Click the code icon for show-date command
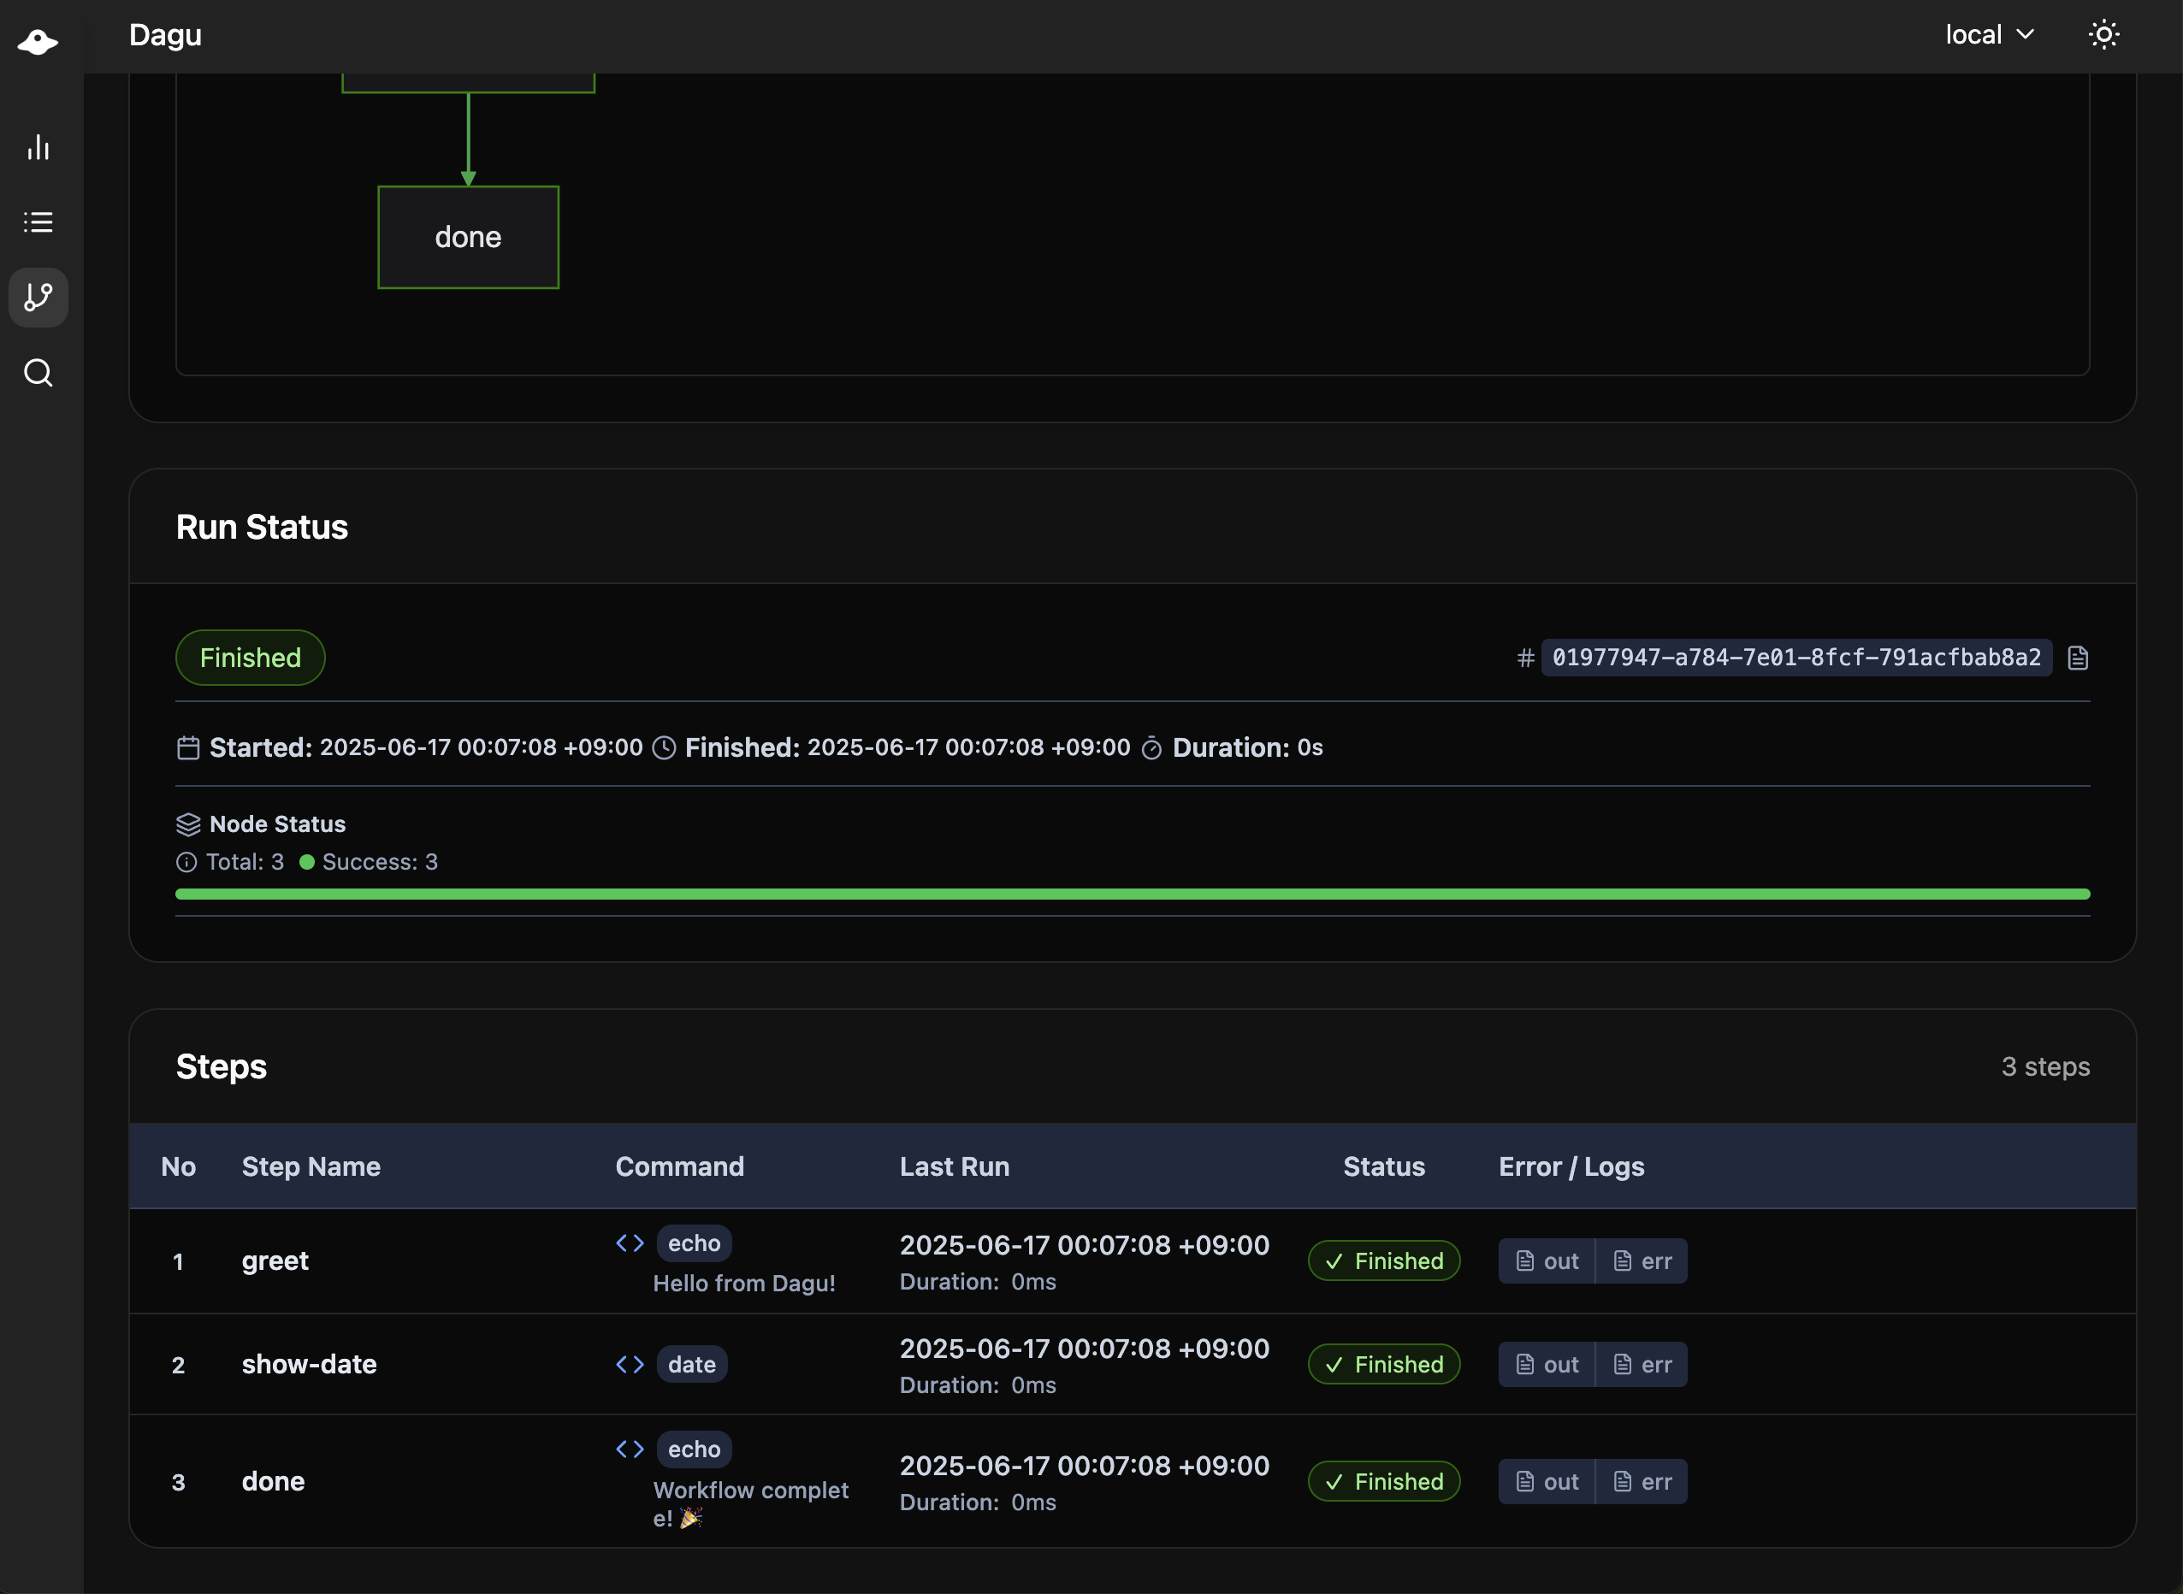 point(630,1364)
